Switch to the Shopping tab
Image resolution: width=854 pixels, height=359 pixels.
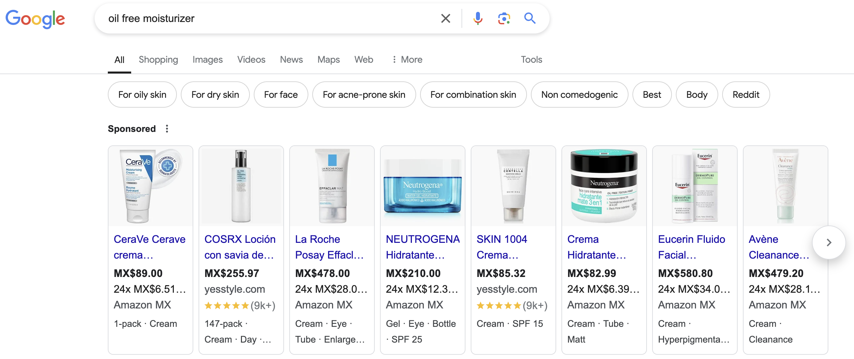coord(158,59)
